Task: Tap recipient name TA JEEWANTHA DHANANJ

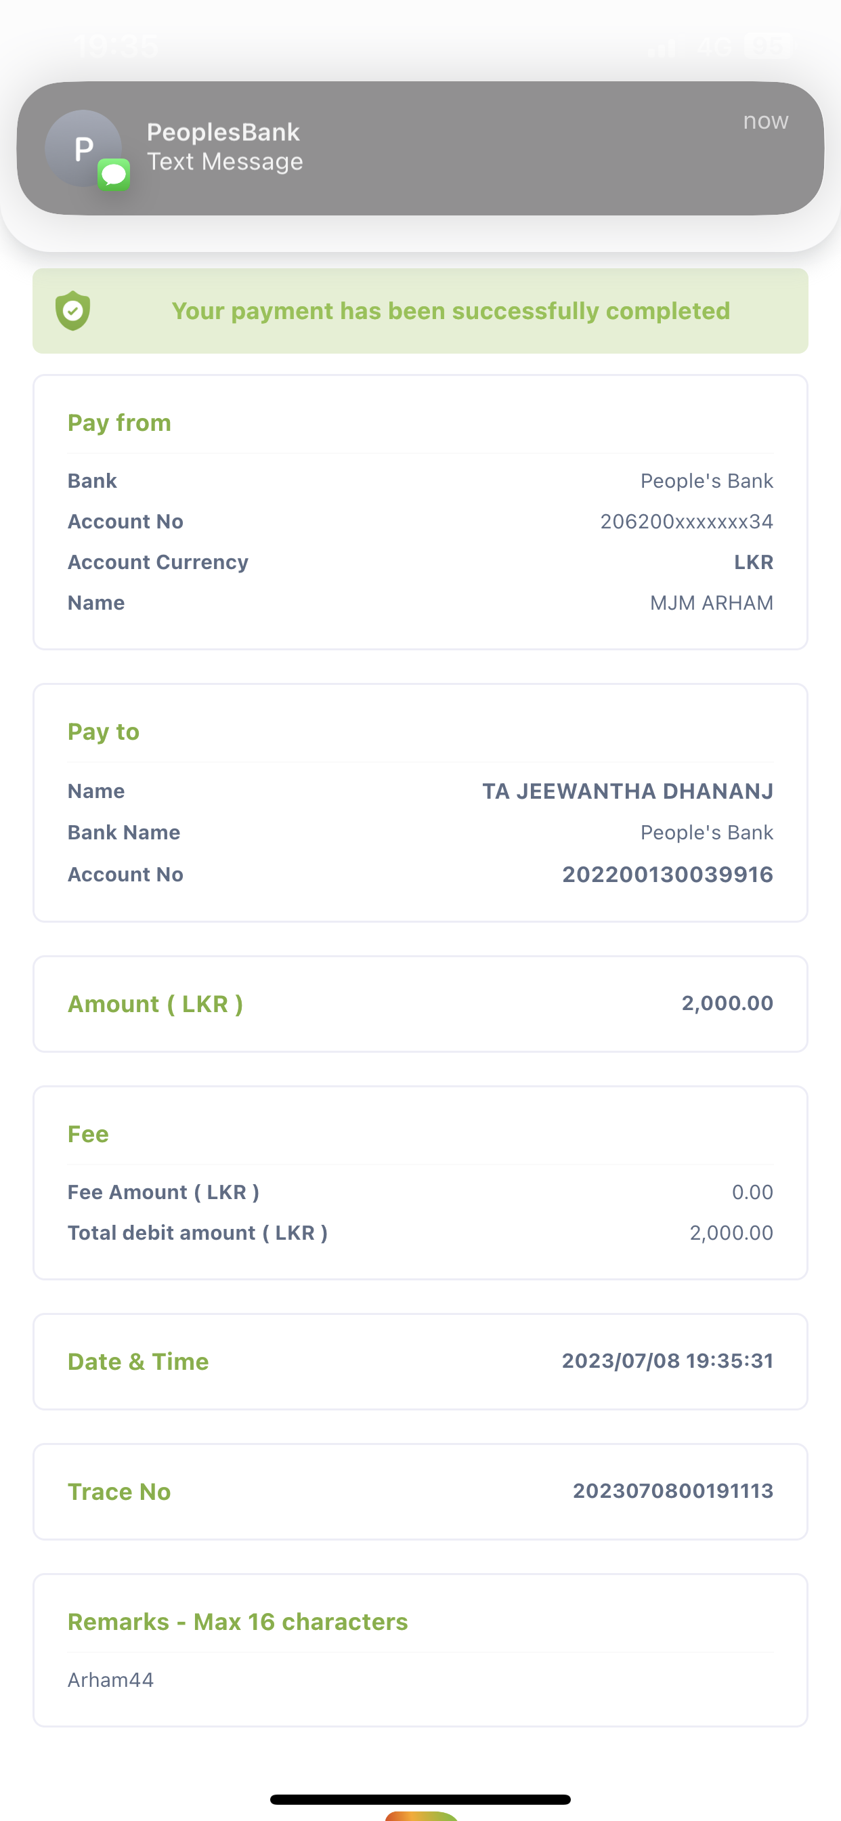Action: [x=628, y=791]
